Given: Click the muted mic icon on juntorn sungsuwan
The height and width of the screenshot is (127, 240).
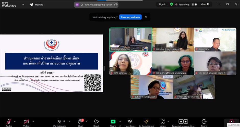Looking at the screenshot, I should 133,97.
